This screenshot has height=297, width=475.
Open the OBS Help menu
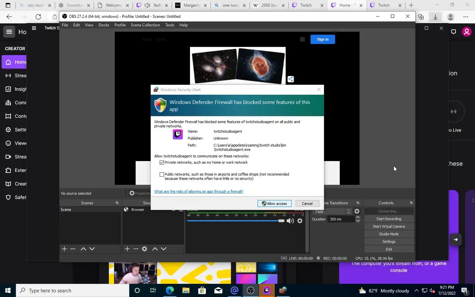click(x=183, y=25)
